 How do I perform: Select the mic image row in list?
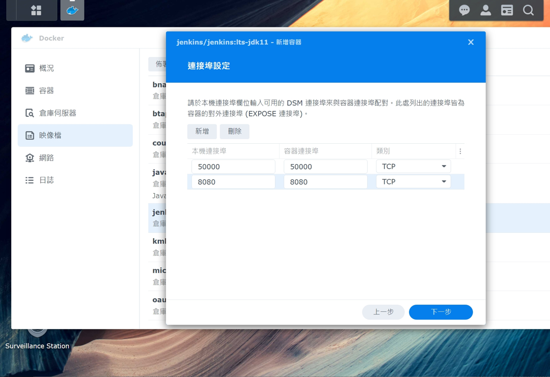pos(157,276)
